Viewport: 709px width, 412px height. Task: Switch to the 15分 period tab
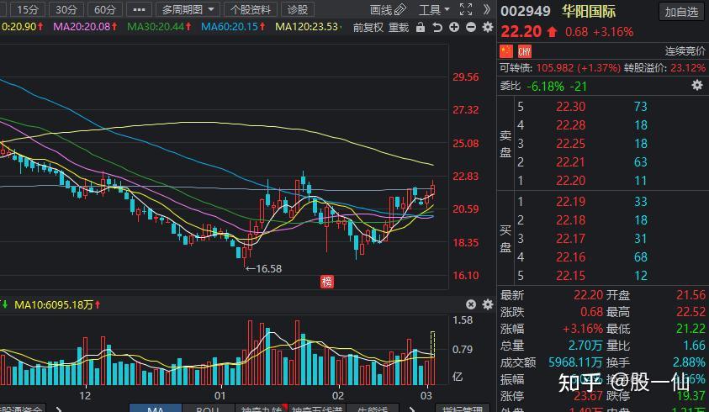tap(28, 10)
